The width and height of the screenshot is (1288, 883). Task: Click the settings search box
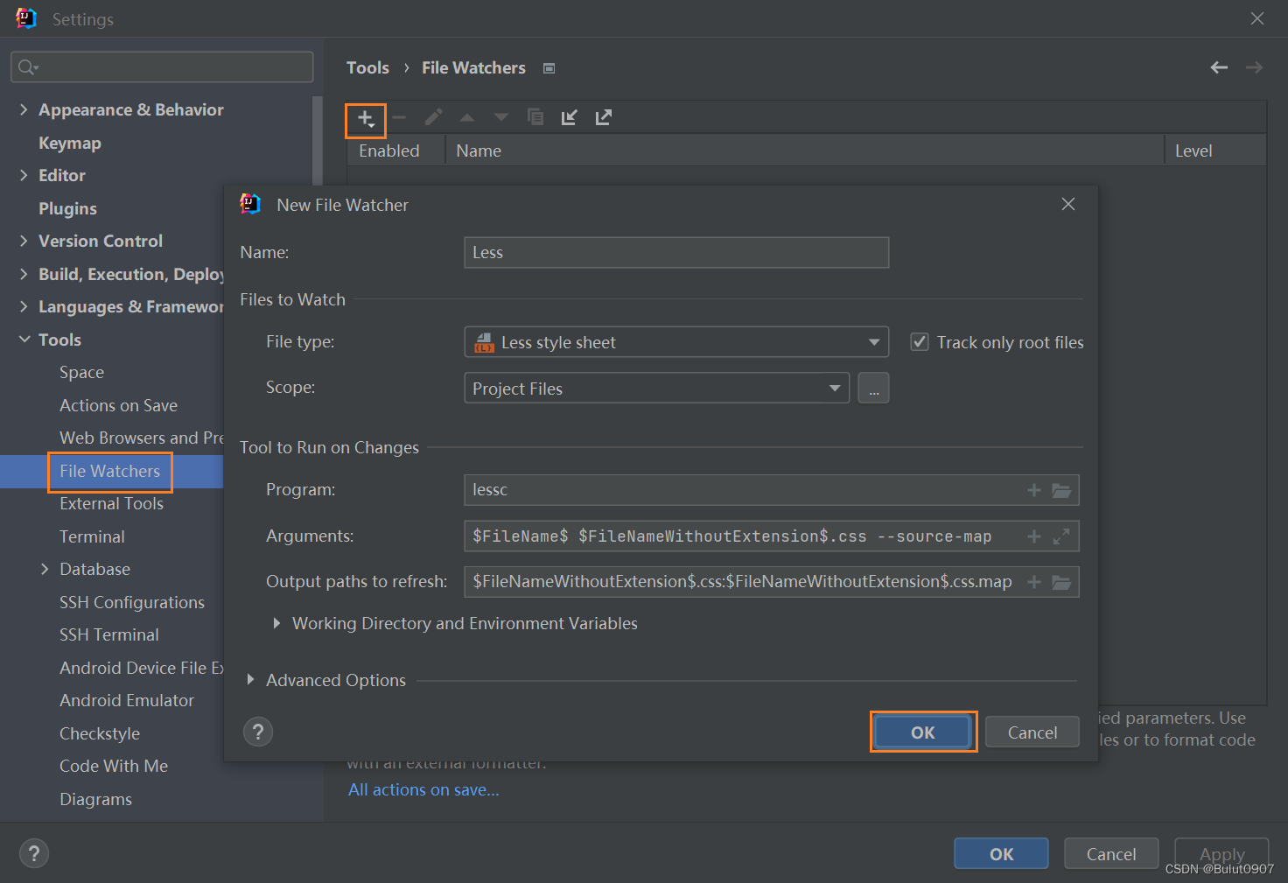pos(162,67)
